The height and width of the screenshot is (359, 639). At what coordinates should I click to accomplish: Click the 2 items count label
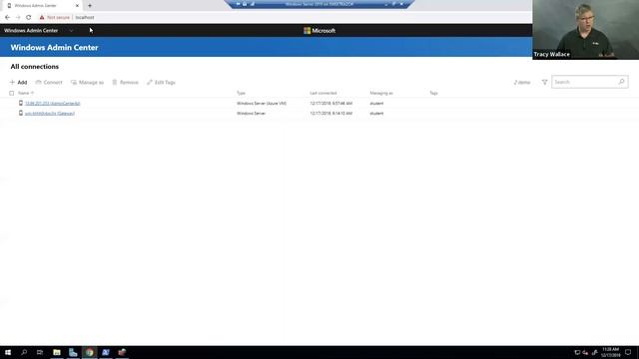(522, 82)
